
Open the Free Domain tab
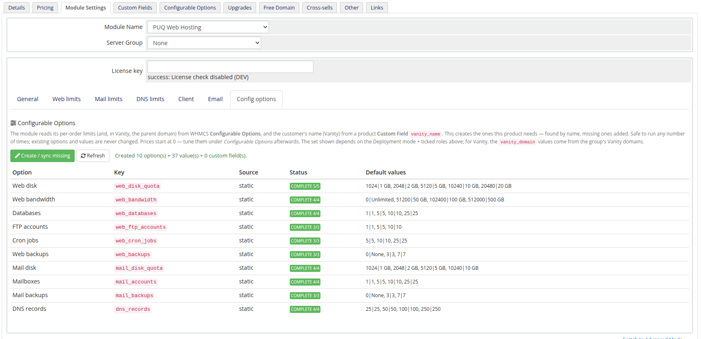click(x=279, y=8)
